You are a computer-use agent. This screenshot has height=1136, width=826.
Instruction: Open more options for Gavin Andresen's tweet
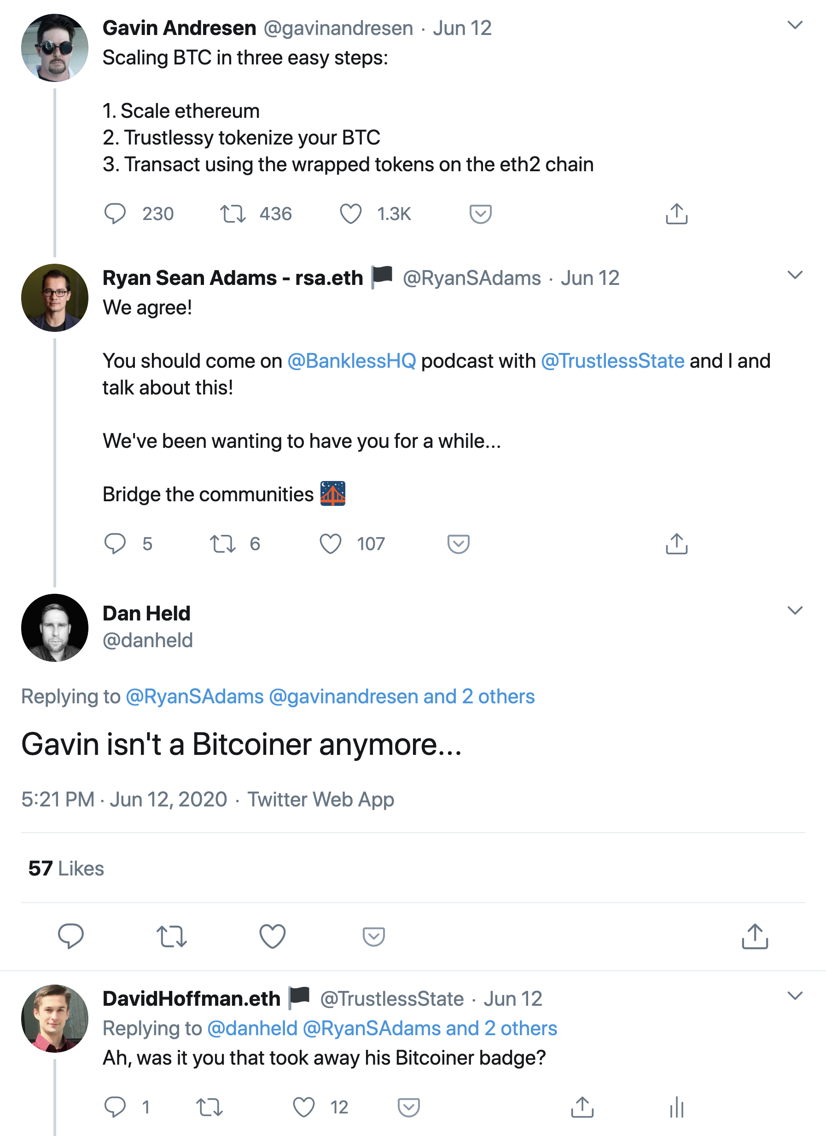click(x=795, y=25)
